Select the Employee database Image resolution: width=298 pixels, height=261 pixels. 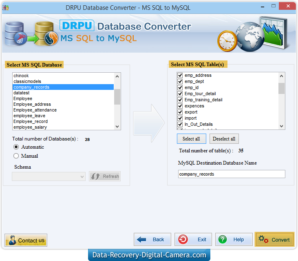point(63,98)
